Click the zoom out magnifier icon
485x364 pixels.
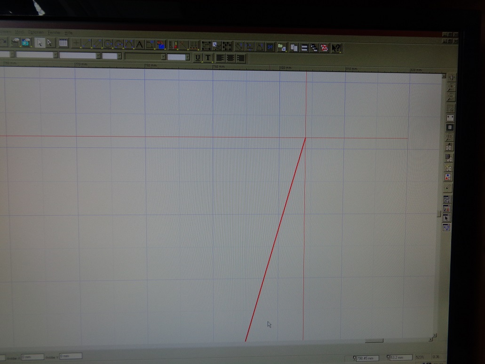click(x=451, y=97)
